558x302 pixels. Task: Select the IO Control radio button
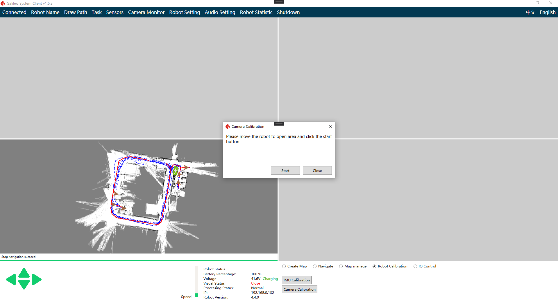coord(415,266)
